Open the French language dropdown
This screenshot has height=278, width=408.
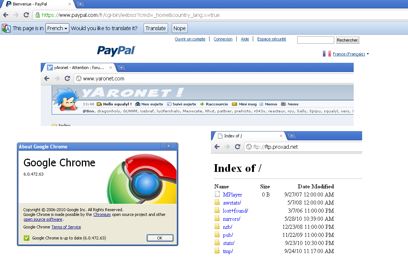coord(57,28)
